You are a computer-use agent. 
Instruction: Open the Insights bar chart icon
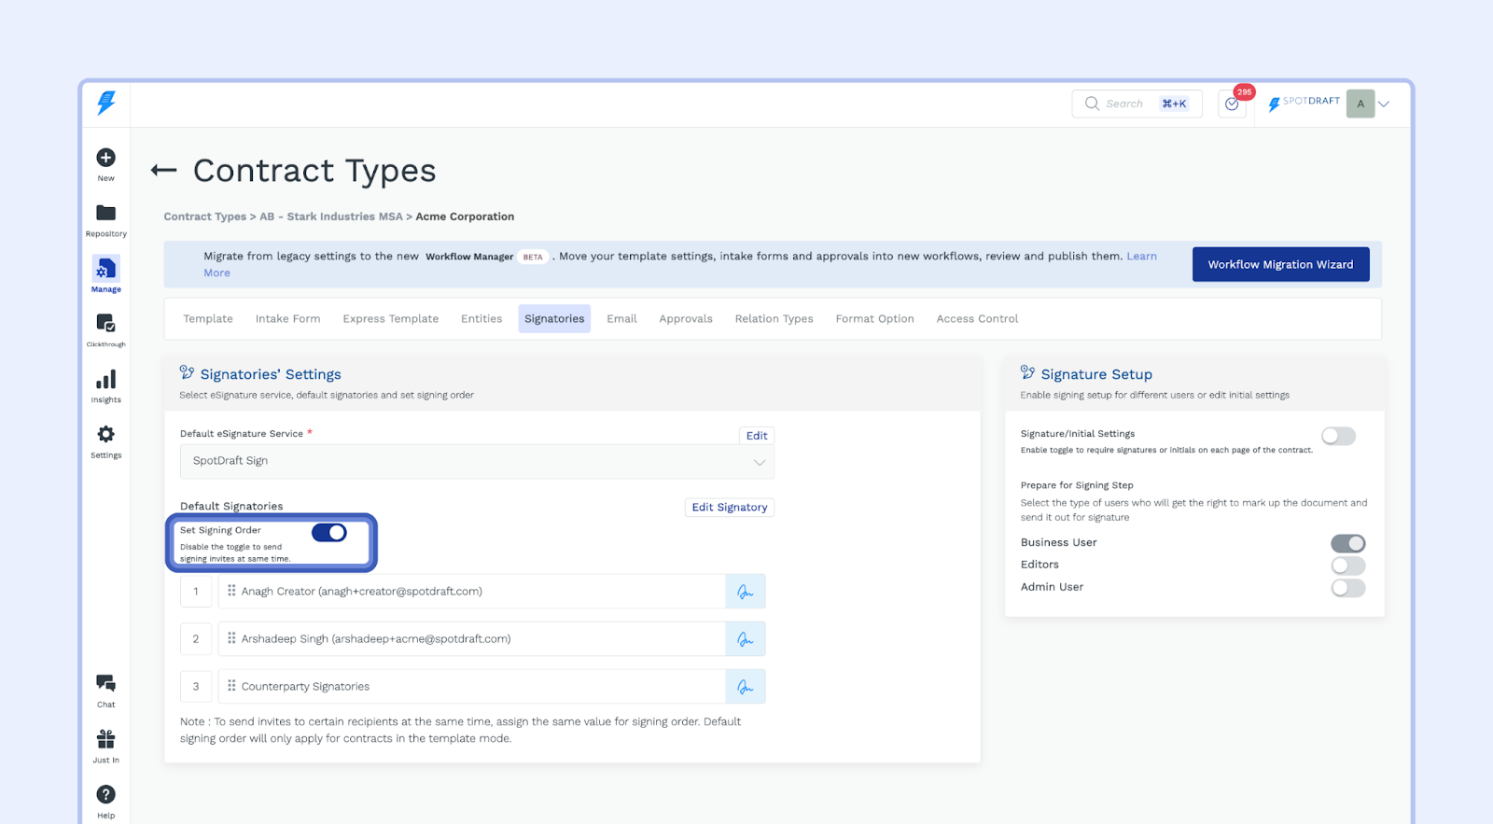(106, 380)
